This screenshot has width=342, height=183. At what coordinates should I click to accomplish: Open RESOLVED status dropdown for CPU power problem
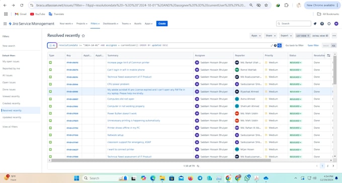click(x=296, y=84)
